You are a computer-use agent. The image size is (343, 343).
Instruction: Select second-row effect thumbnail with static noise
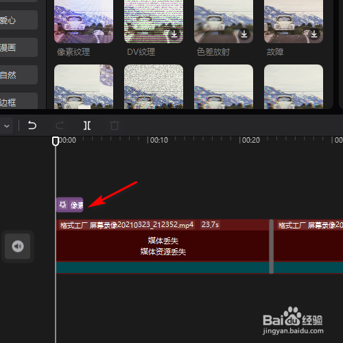tap(154, 86)
